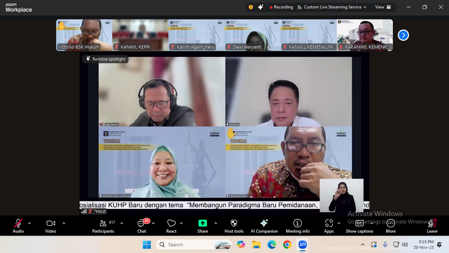This screenshot has width=449, height=253.
Task: Toggle camera with Video button
Action: 51,223
